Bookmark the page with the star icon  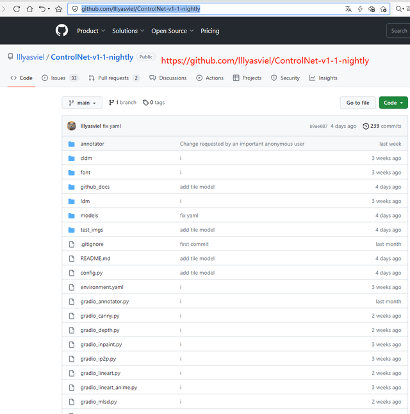coord(59,9)
